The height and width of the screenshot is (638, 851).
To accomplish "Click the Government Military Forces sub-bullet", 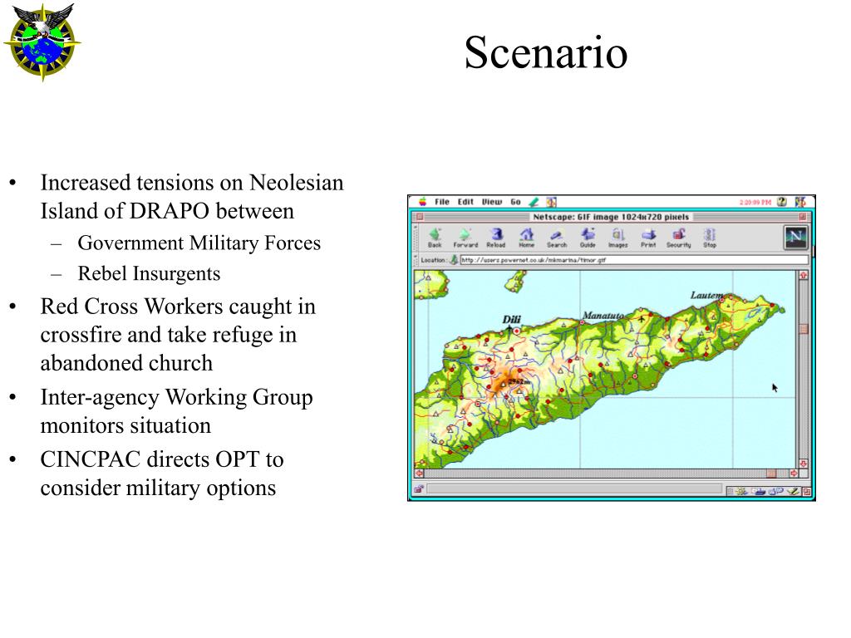I will click(x=199, y=243).
